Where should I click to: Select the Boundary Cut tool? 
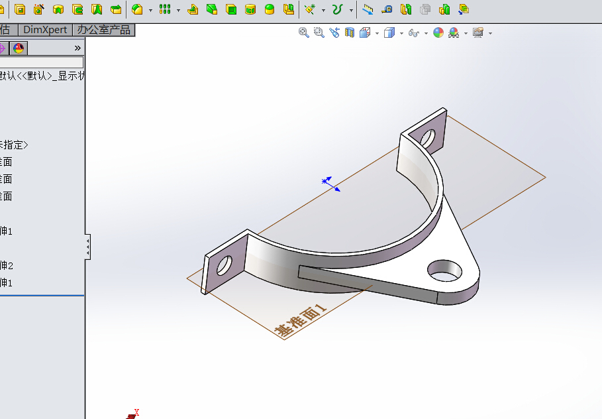point(115,9)
